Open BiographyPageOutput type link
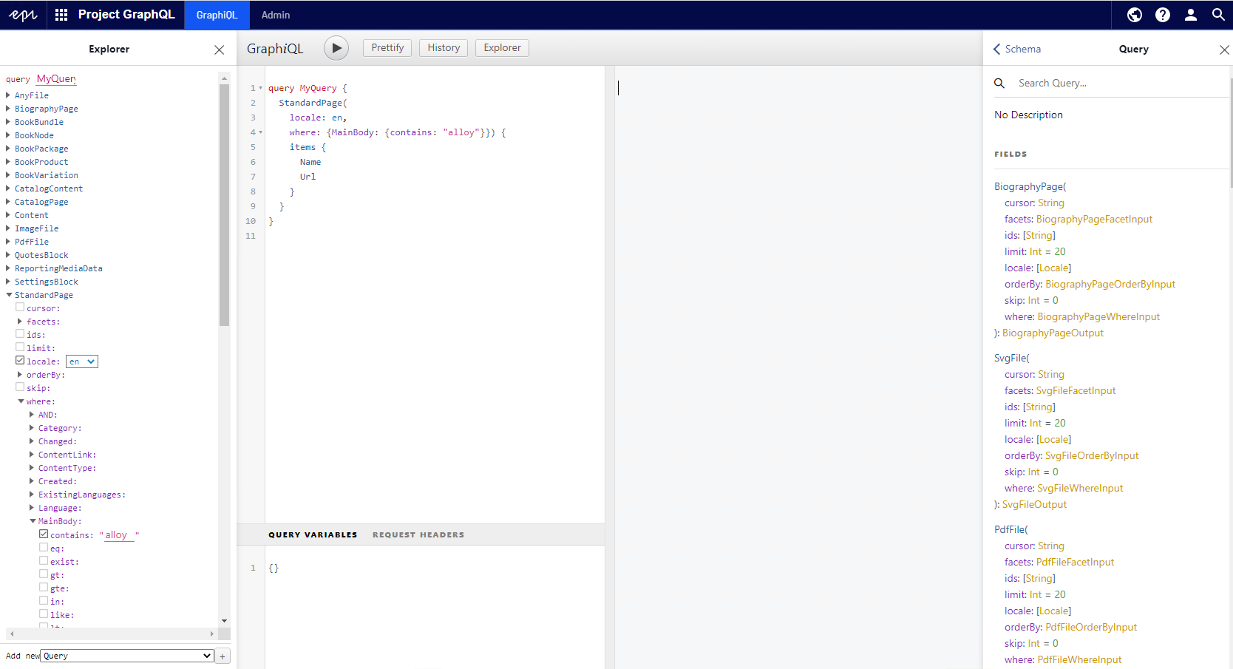Screen dimensions: 1233x669 tap(1053, 333)
